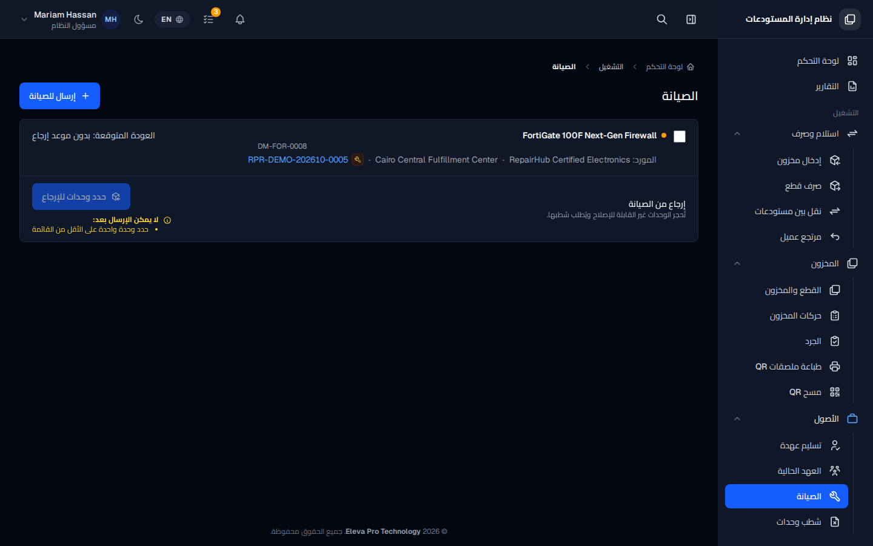Switch language to EN
The image size is (873, 546).
click(x=172, y=19)
